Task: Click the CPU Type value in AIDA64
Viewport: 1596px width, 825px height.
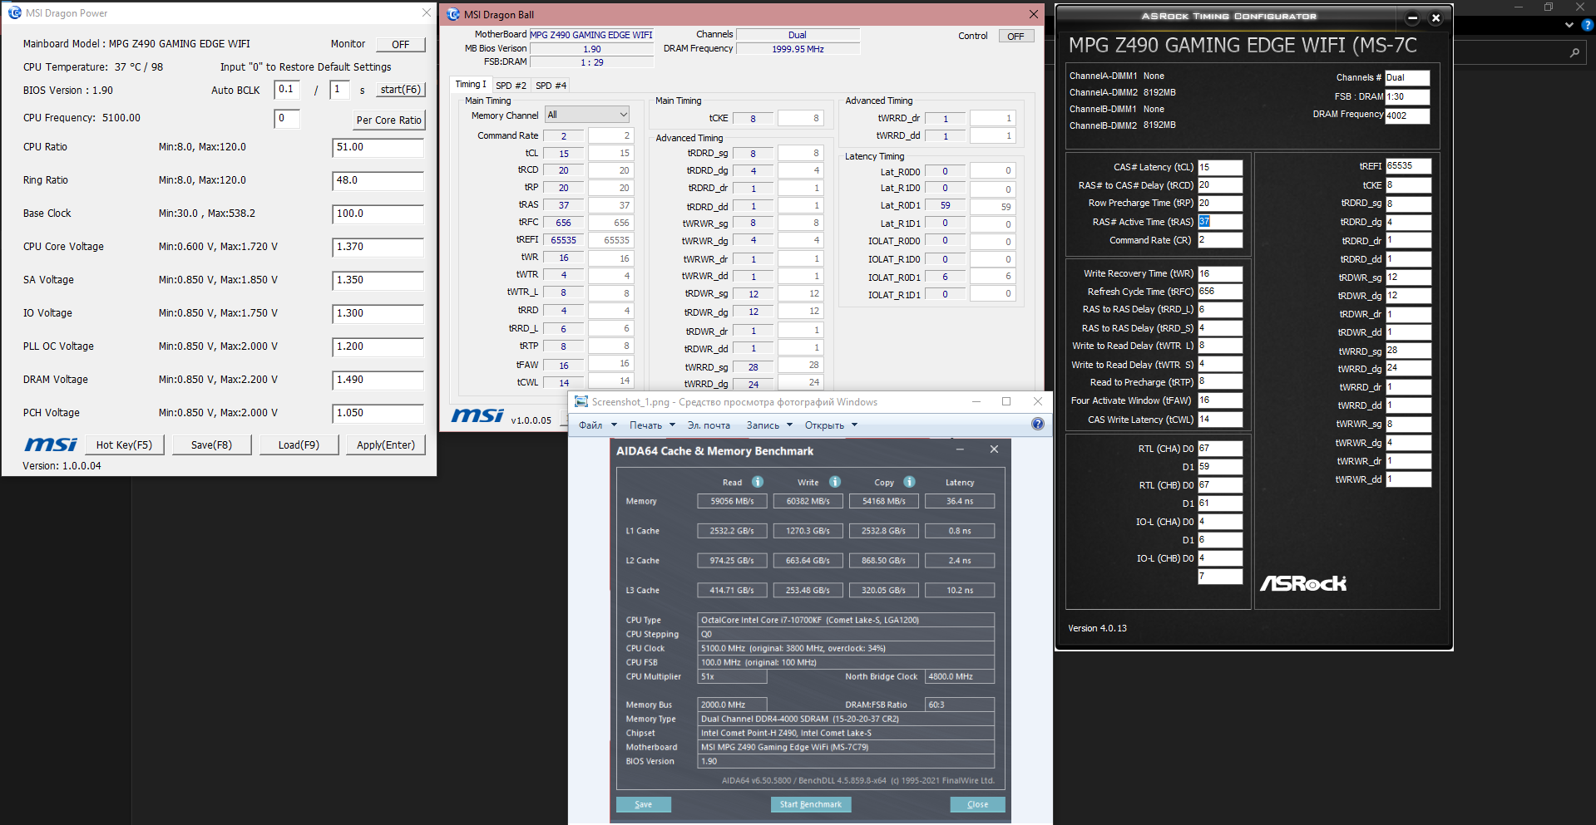Action: [x=846, y=620]
